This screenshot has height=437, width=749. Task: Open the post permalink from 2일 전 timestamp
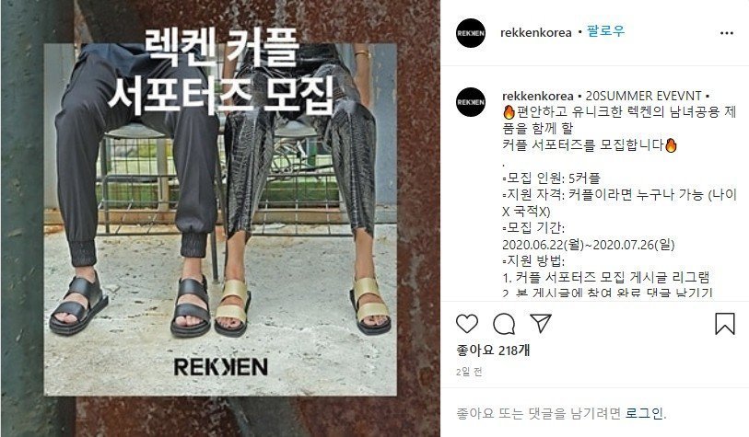tap(469, 372)
